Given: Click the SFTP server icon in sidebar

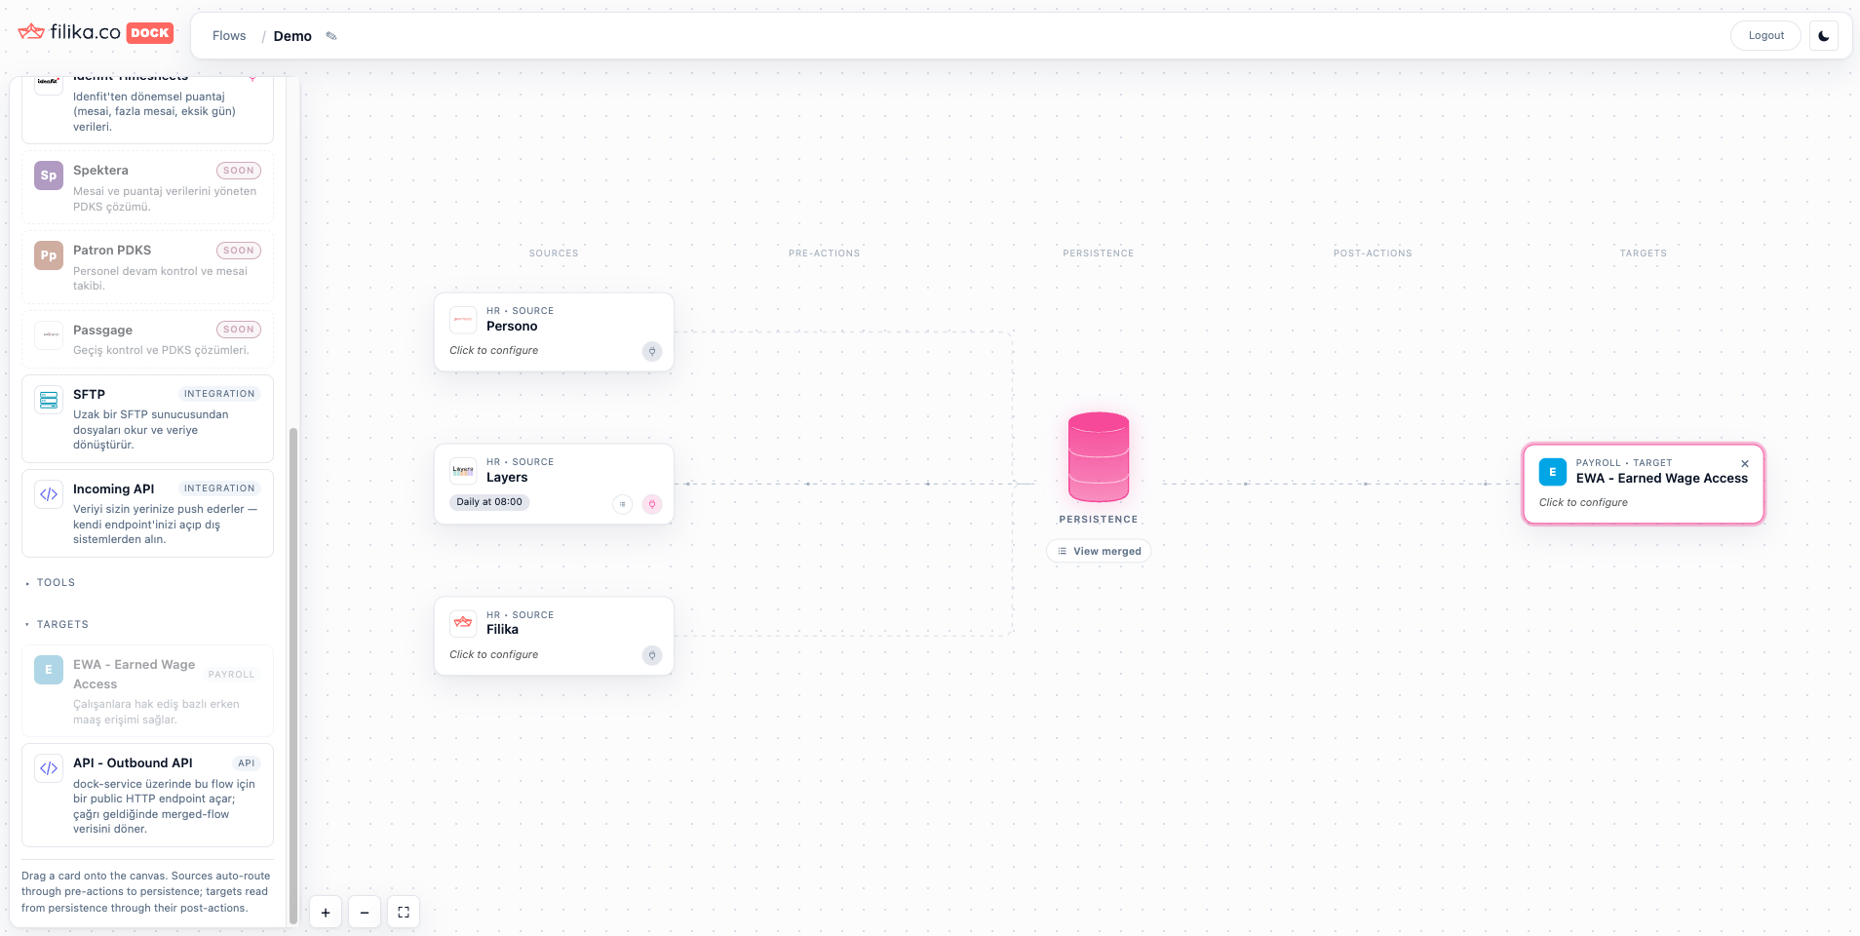Looking at the screenshot, I should [x=49, y=400].
